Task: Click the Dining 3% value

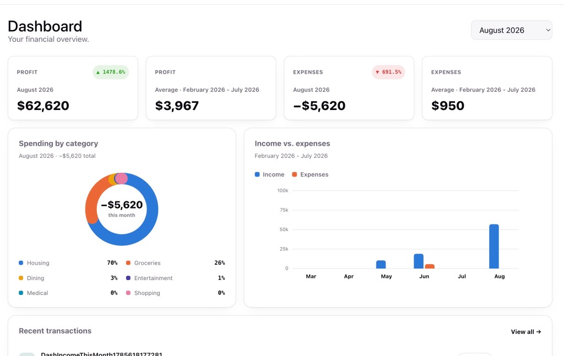Action: tap(114, 278)
